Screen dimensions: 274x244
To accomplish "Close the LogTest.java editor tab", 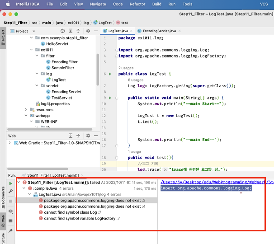I will point(132,31).
